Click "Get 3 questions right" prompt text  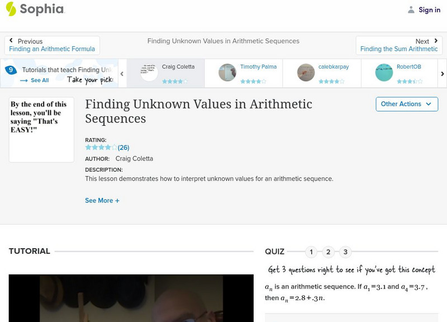(x=351, y=270)
